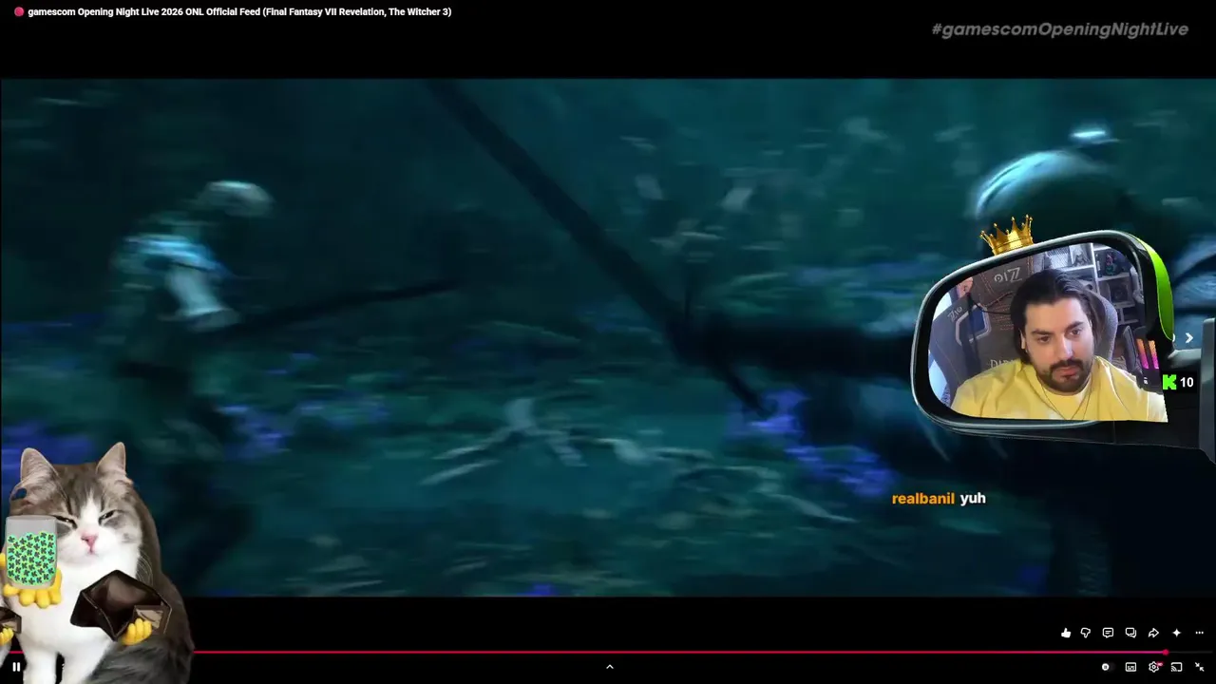This screenshot has width=1216, height=684.
Task: Click the sparkle Ask icon
Action: click(x=1176, y=633)
